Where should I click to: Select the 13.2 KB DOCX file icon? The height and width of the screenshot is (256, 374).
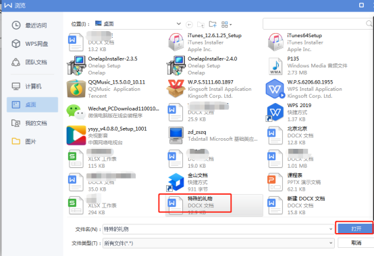pos(76,42)
